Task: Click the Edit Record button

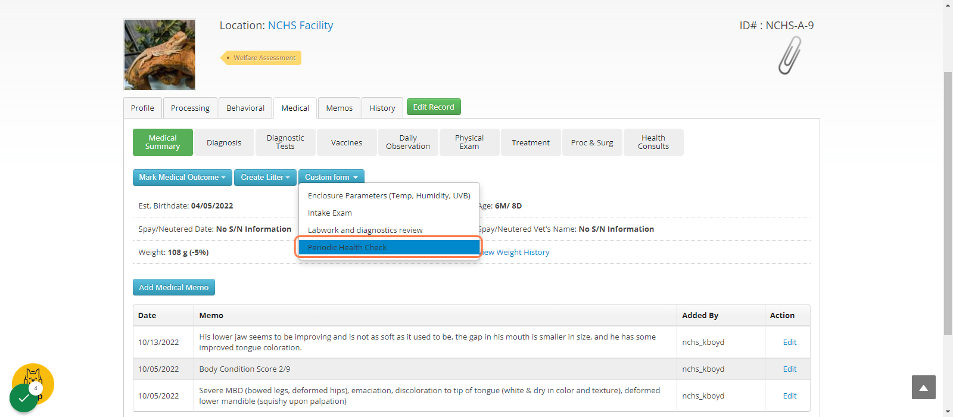Action: click(434, 107)
